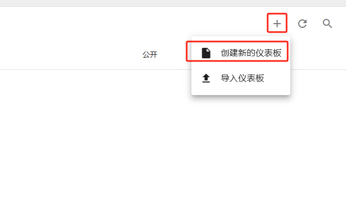Screen dimensions: 346x216
Task: Click the import upload glyph in dropdown
Action: [x=206, y=78]
